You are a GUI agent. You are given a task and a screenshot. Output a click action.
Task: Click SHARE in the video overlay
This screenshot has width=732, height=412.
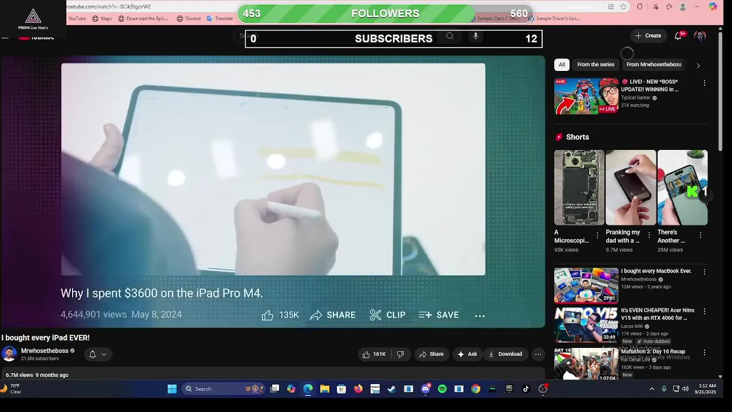(x=333, y=315)
